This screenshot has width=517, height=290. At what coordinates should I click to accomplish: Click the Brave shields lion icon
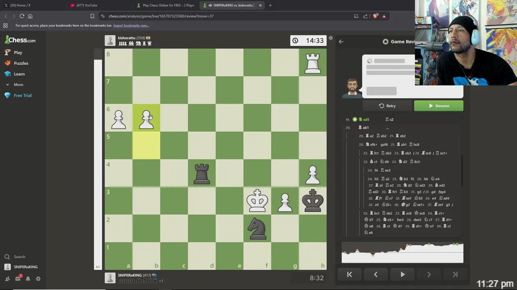(375, 16)
